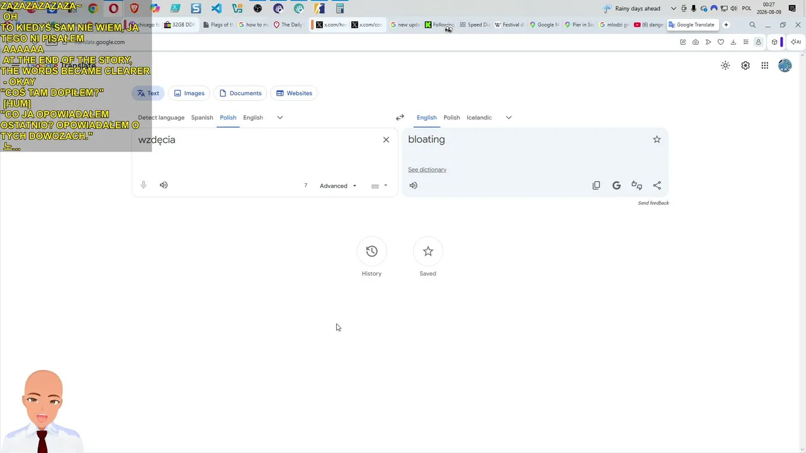Image resolution: width=806 pixels, height=453 pixels.
Task: Take a page snapshot with the camera icon
Action: pyautogui.click(x=695, y=42)
